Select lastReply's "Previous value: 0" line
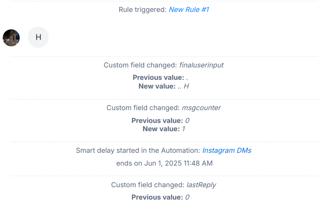The image size is (326, 206). coord(160,197)
